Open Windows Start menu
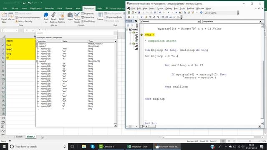This screenshot has height=150, width=267. click(4, 146)
